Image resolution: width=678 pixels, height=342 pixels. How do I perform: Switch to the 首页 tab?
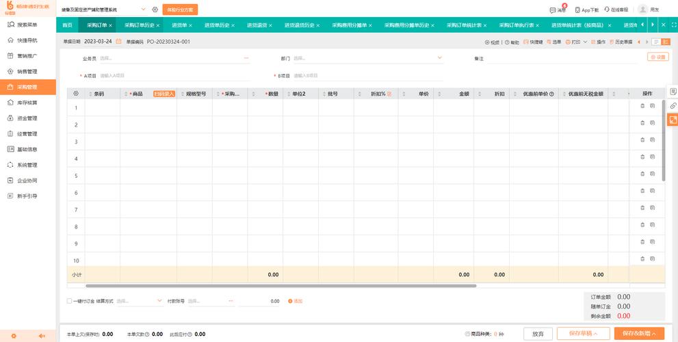tap(68, 25)
